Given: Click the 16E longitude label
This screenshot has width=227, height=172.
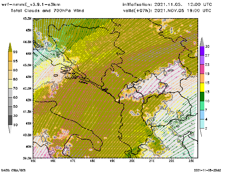Looking at the screenshot, I should 53,161.
